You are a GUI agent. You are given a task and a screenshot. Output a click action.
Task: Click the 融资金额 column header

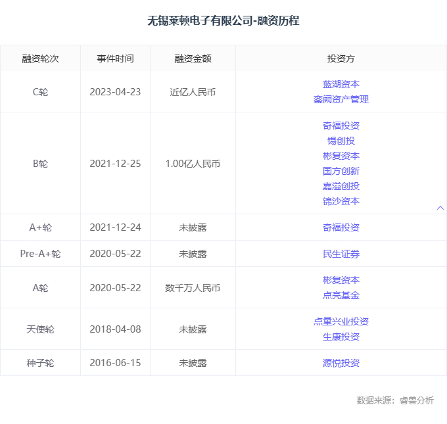(193, 59)
